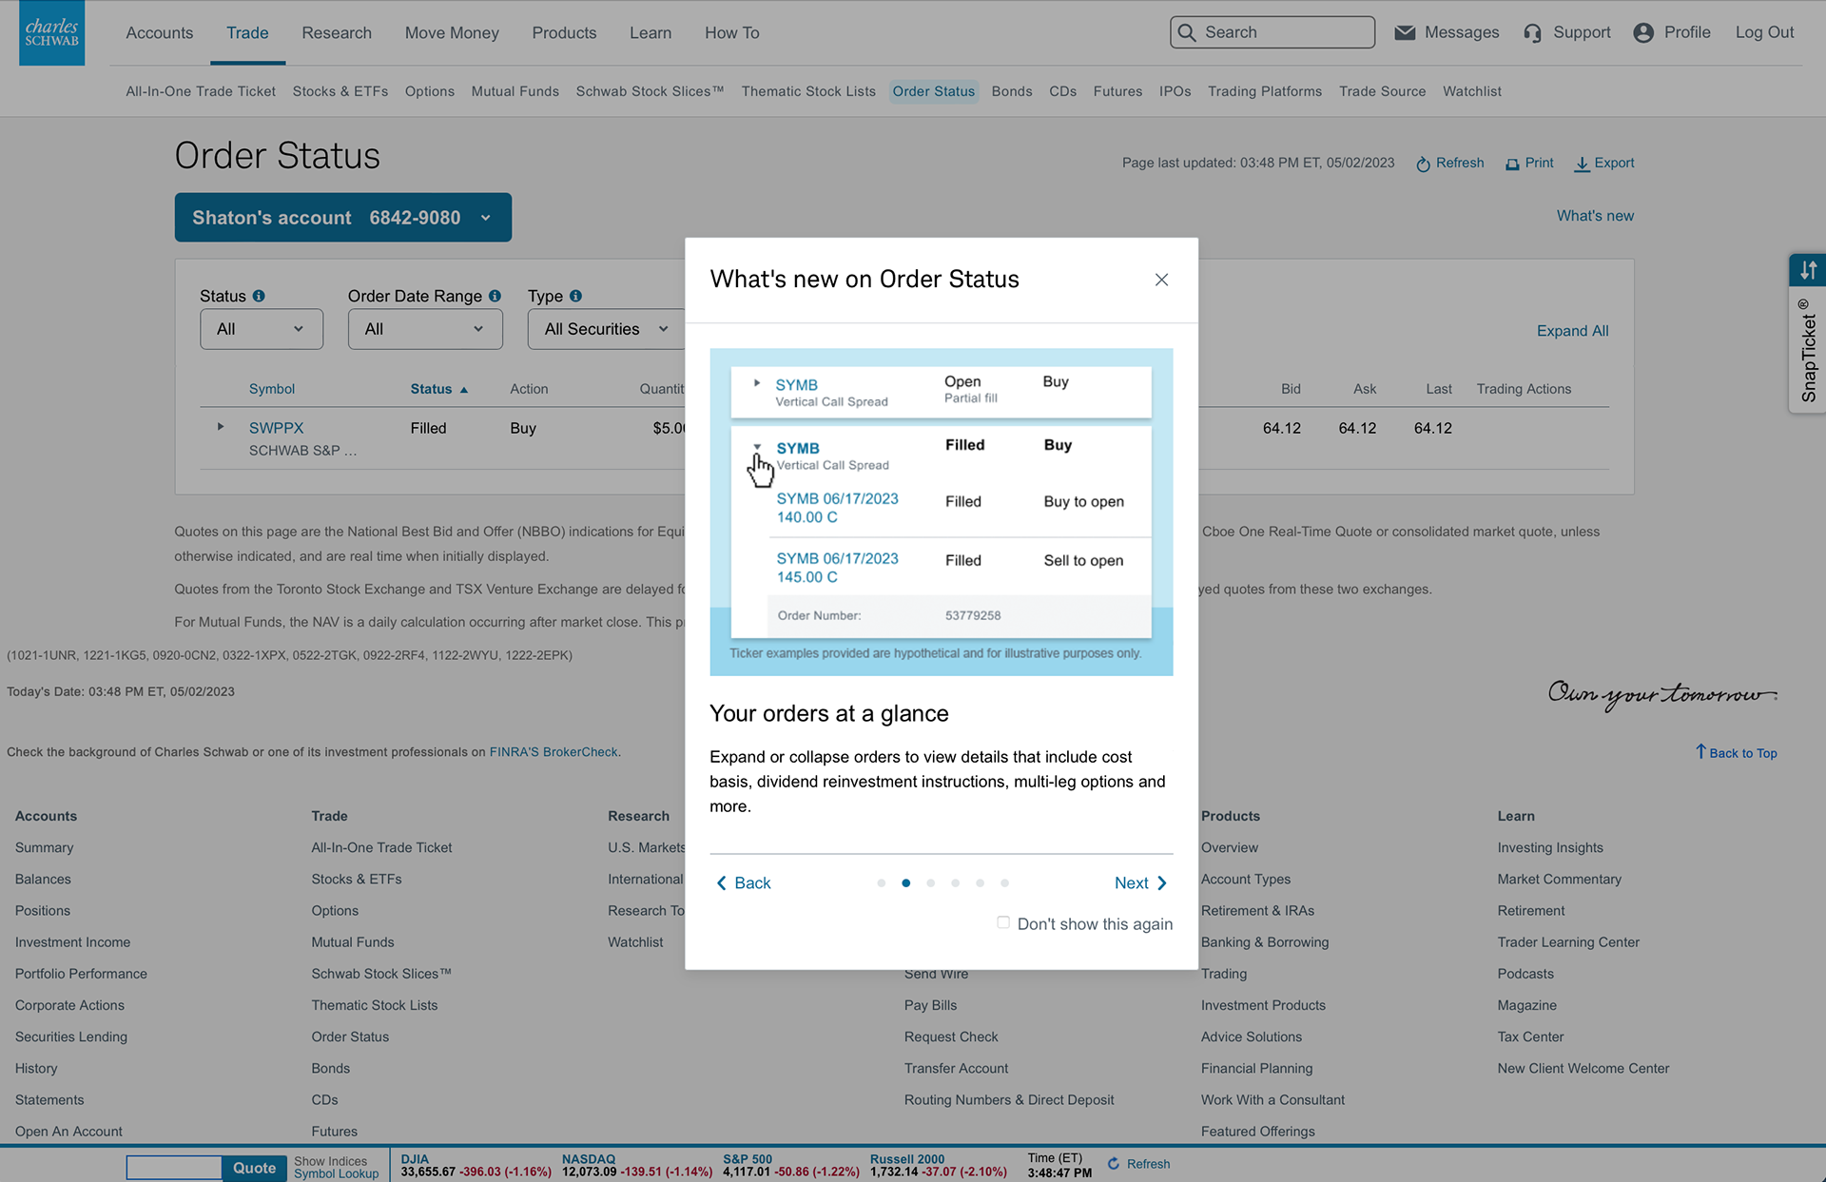Viewport: 1826px width, 1182px height.
Task: Click the Support headset icon
Action: (x=1532, y=33)
